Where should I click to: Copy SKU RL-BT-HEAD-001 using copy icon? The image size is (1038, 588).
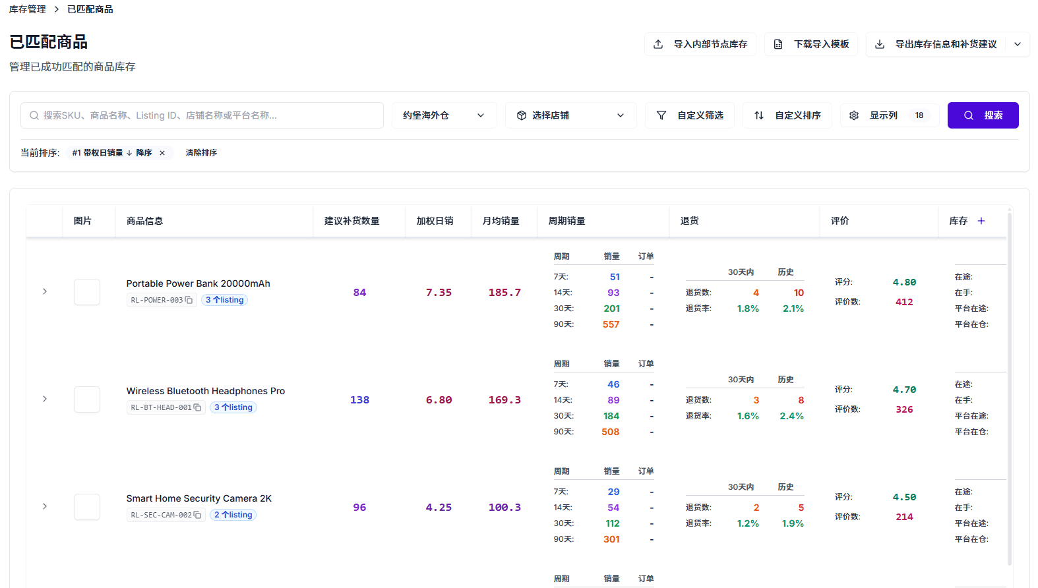(x=197, y=408)
